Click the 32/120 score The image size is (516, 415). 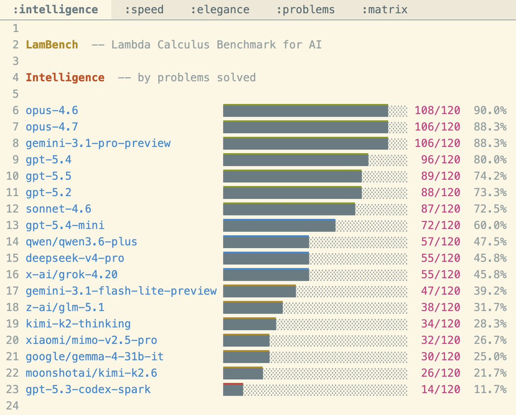(x=441, y=340)
